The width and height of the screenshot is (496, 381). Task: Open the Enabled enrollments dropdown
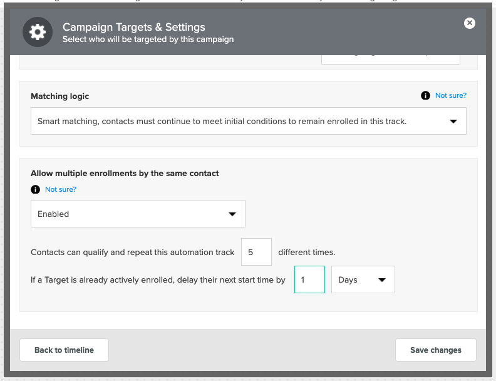138,214
